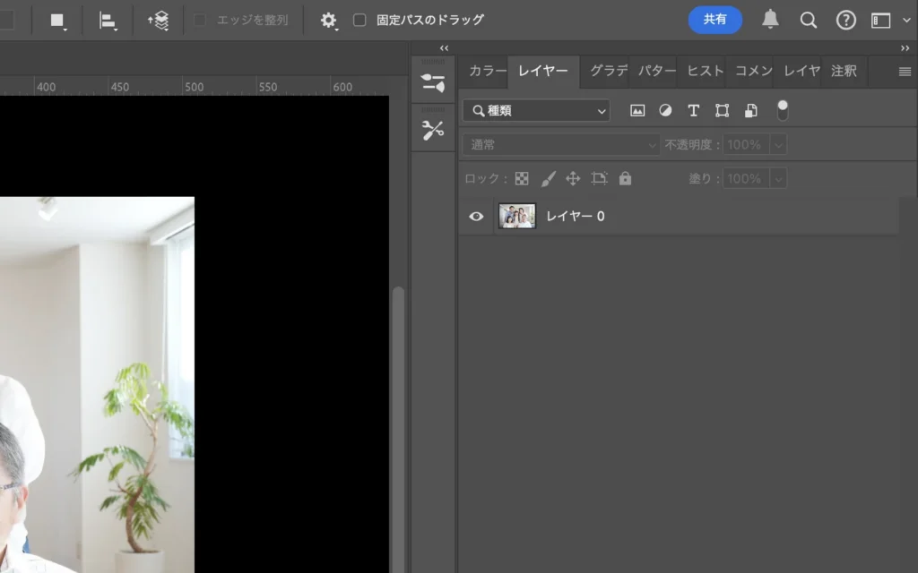
Task: Select the レイヤー 0 thumbnail
Action: [517, 216]
